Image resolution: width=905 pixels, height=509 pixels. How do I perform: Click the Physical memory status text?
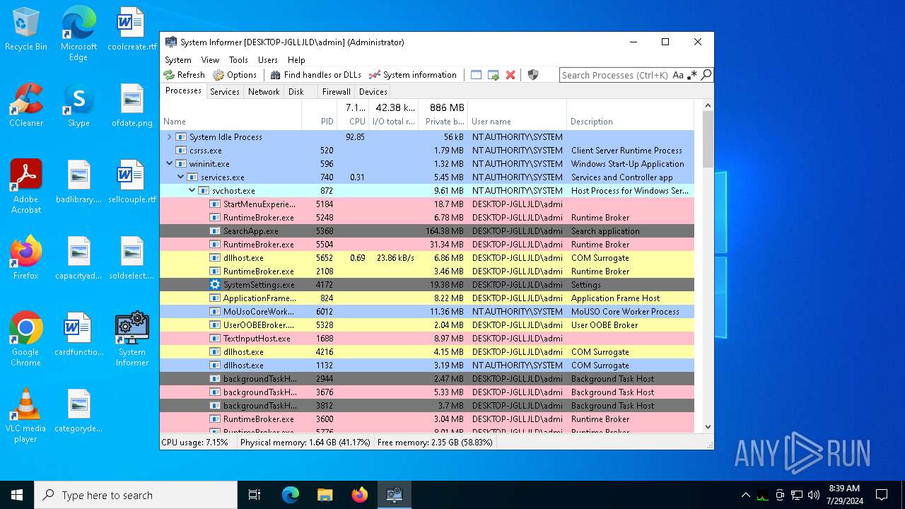(x=305, y=443)
